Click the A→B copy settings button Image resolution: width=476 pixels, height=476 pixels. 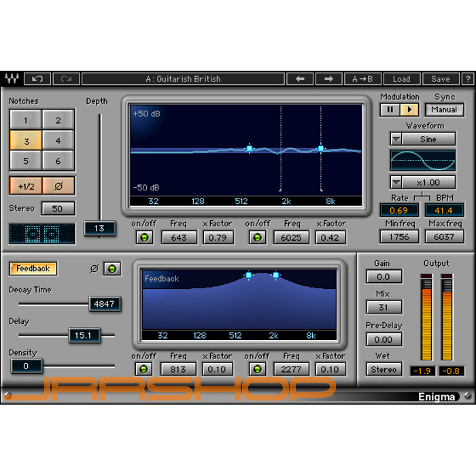pos(362,79)
